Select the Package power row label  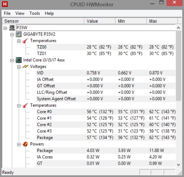(x=45, y=151)
